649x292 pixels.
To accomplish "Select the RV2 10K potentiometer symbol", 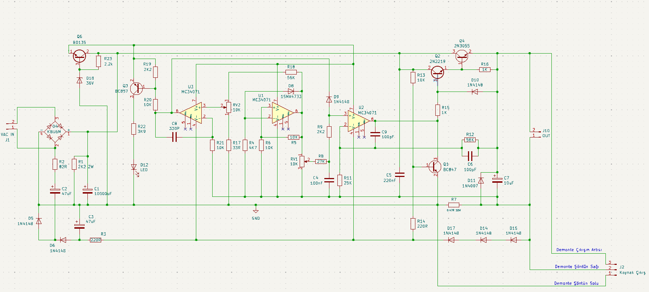I will pos(227,107).
